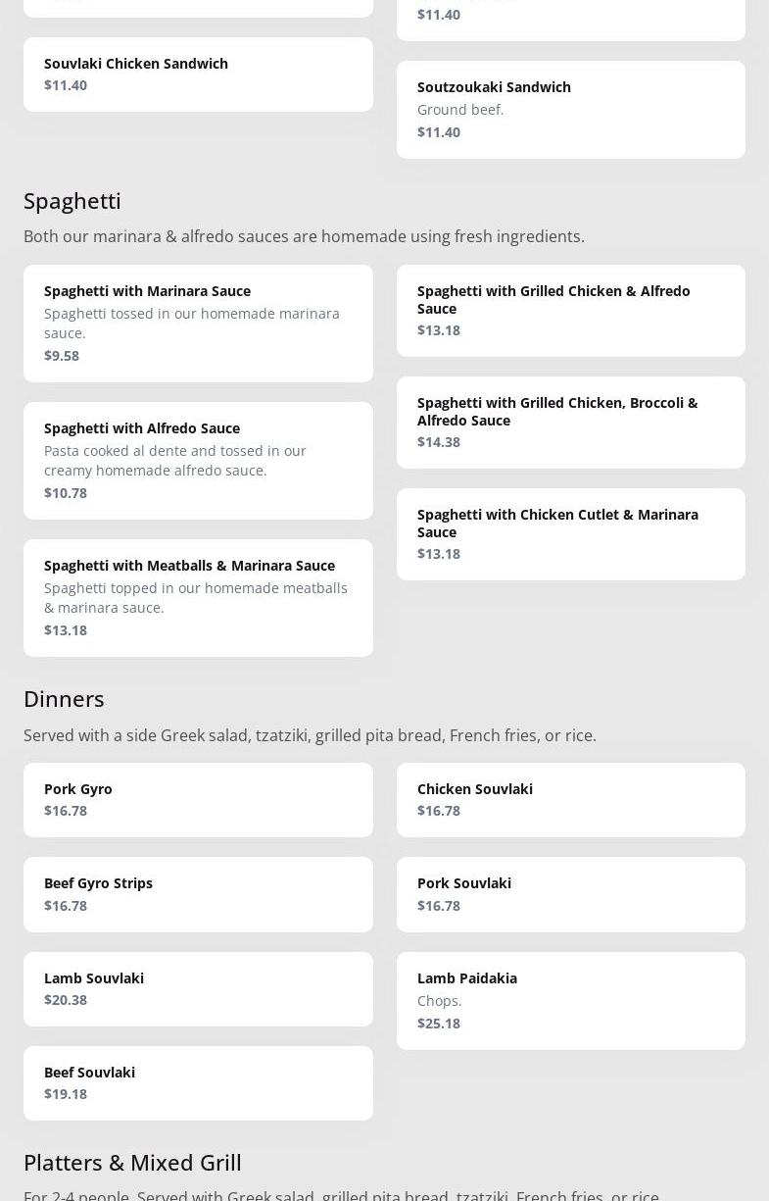
Task: Select Spaghetti with Meatballs & Marinara Sauce
Action: pos(198,597)
